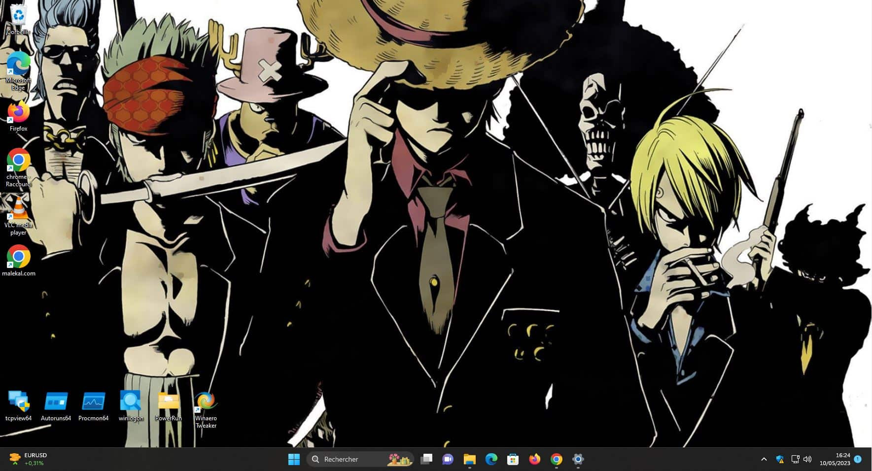Open the volume speaker tray icon
The height and width of the screenshot is (471, 872).
[807, 459]
